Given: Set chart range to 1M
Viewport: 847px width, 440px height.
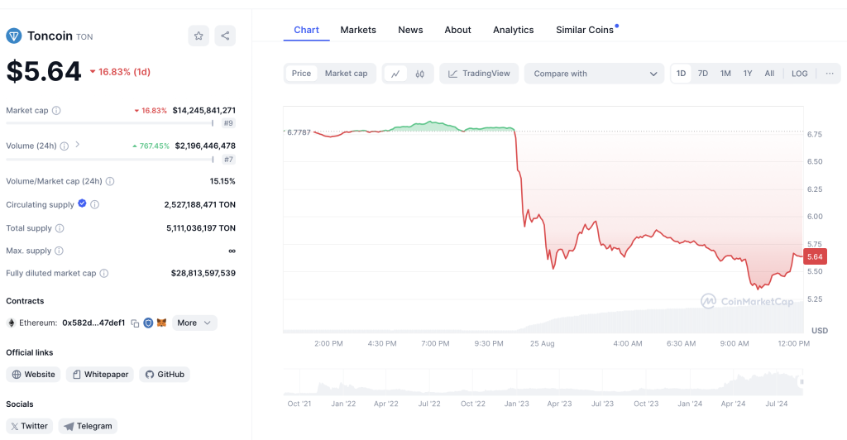Looking at the screenshot, I should (x=725, y=74).
